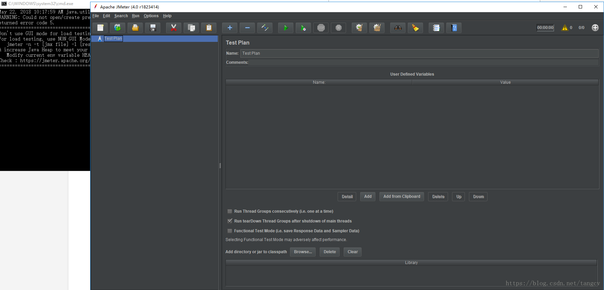Uncheck Run tearDown Thread Groups checkbox
Image resolution: width=604 pixels, height=290 pixels.
pos(230,221)
